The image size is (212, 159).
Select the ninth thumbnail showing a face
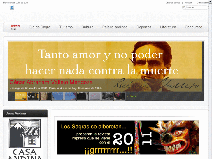pyautogui.click(x=120, y=96)
